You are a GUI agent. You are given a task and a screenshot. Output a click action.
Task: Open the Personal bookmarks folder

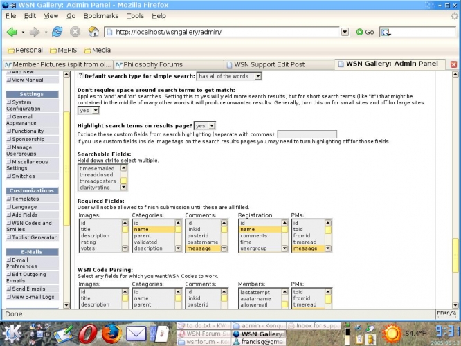pos(25,50)
